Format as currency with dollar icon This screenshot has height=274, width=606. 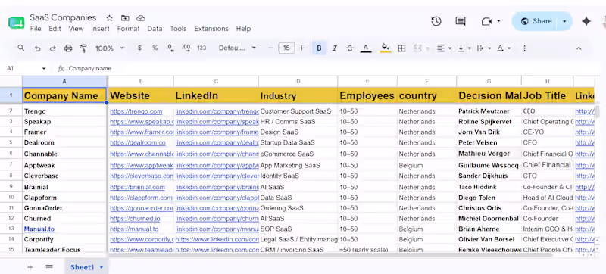pos(139,48)
